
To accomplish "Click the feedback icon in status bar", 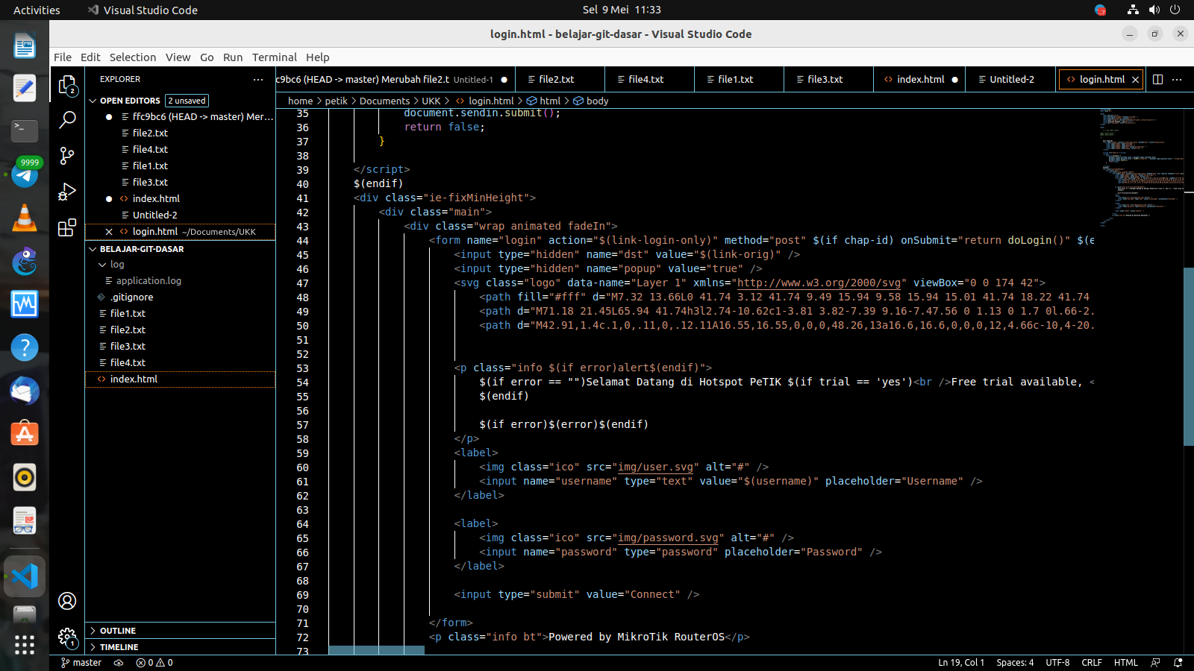I will (x=1156, y=663).
